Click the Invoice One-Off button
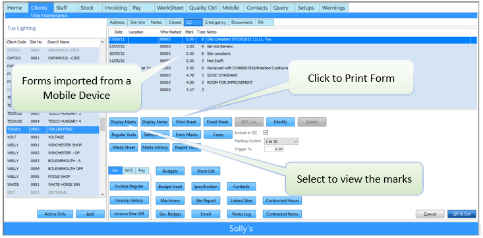 pyautogui.click(x=129, y=214)
